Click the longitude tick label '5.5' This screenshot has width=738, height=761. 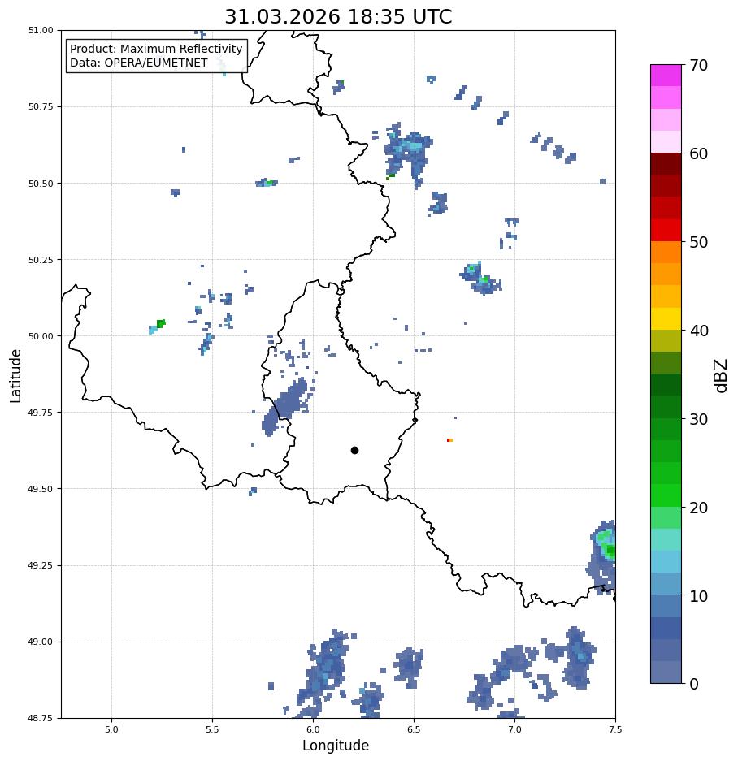pos(212,729)
